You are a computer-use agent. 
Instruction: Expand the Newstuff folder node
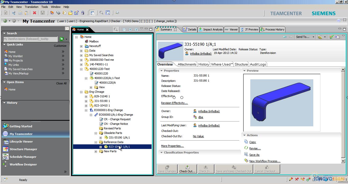[81, 46]
